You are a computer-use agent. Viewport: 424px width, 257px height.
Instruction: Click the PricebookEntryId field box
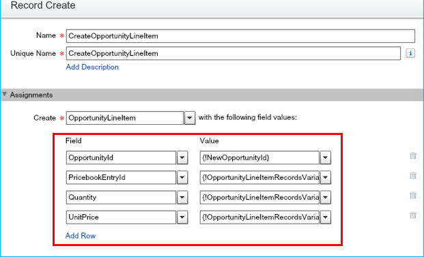pyautogui.click(x=121, y=177)
